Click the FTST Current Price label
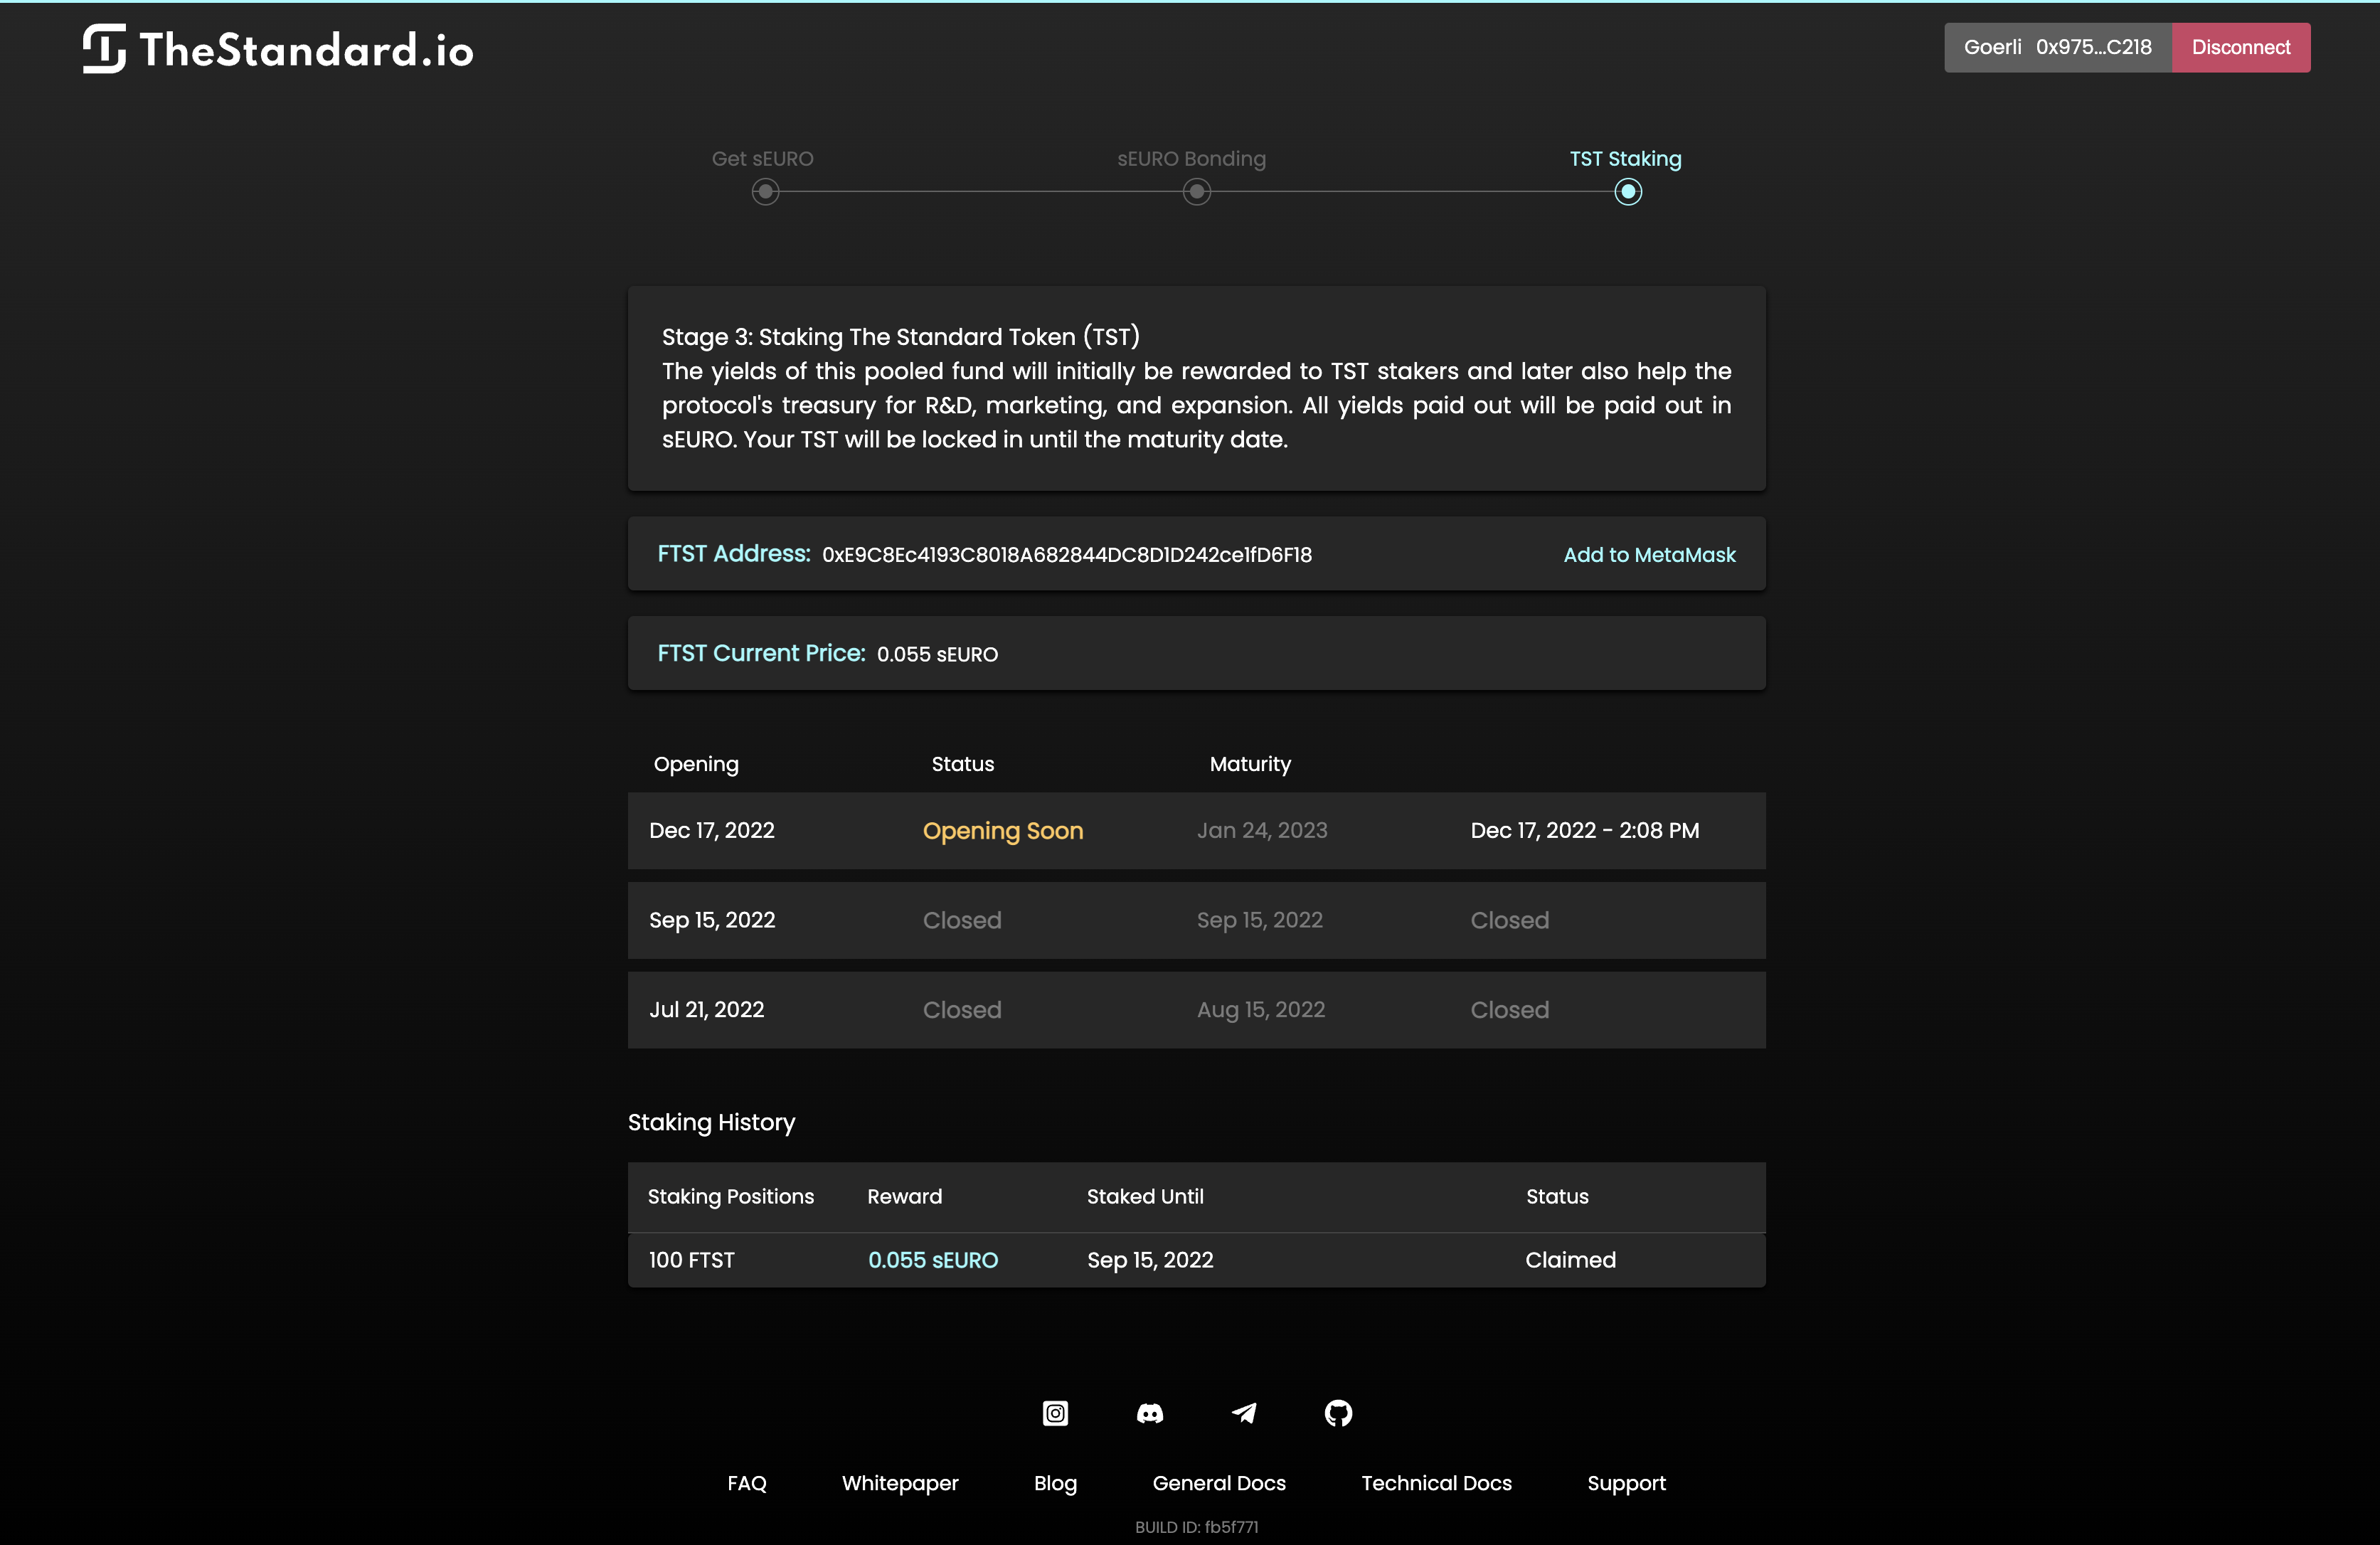Viewport: 2380px width, 1545px height. [x=761, y=653]
